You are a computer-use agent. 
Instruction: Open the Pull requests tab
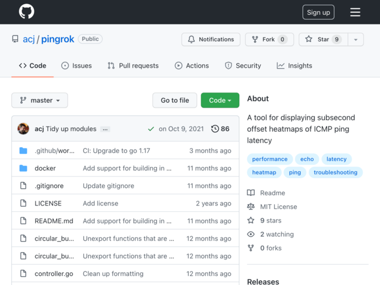coord(133,66)
